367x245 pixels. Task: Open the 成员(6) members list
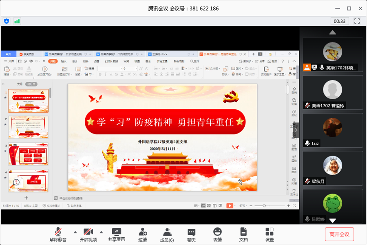166,232
